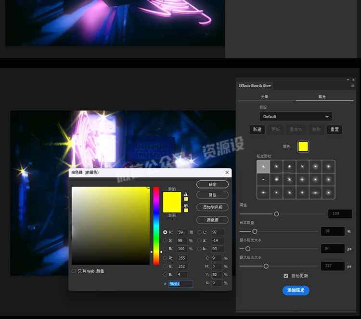Pick the first flare shape in bottom row
This screenshot has width=361, height=319.
(x=263, y=192)
